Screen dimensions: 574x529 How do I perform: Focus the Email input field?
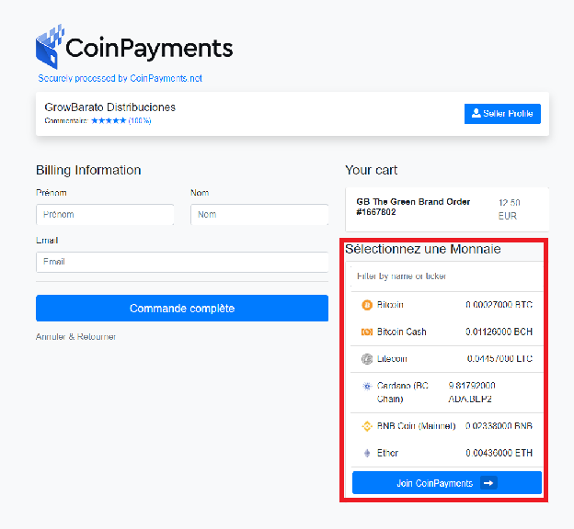[x=182, y=262]
